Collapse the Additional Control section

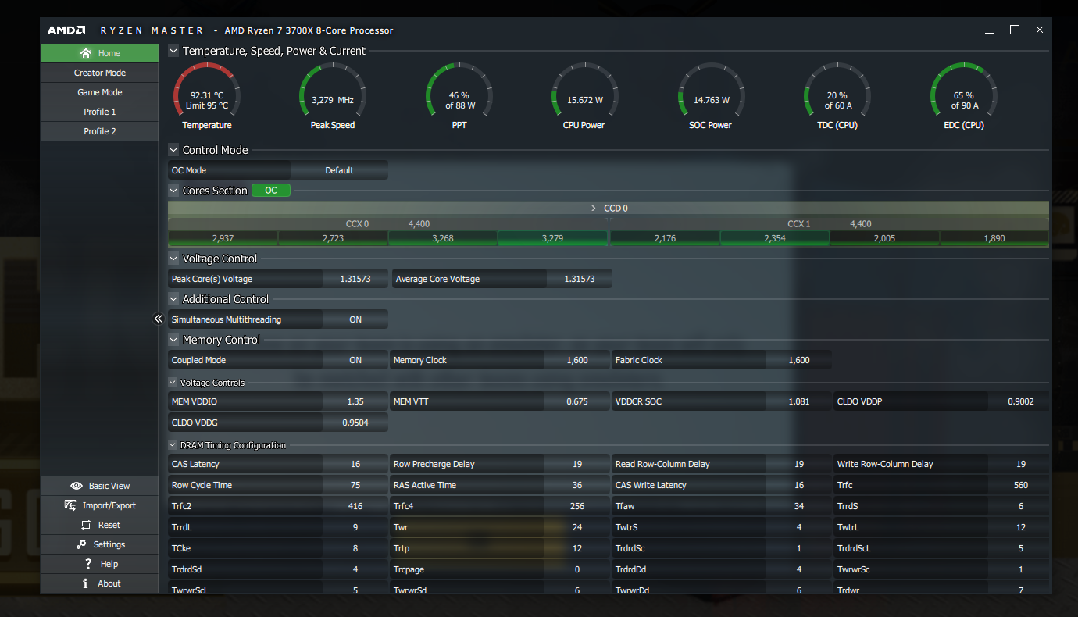pyautogui.click(x=173, y=299)
